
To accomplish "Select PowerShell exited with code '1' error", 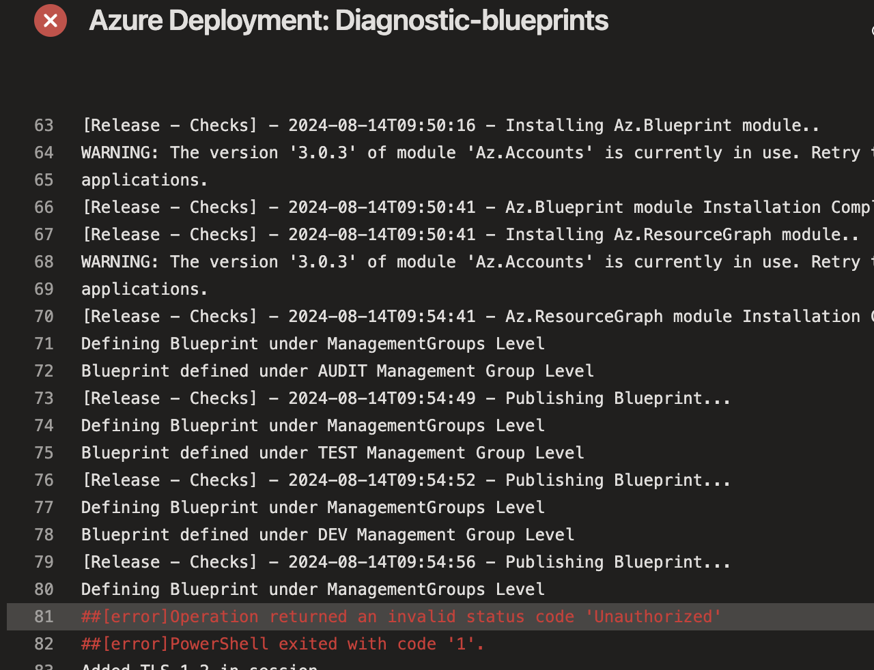I will pos(283,644).
